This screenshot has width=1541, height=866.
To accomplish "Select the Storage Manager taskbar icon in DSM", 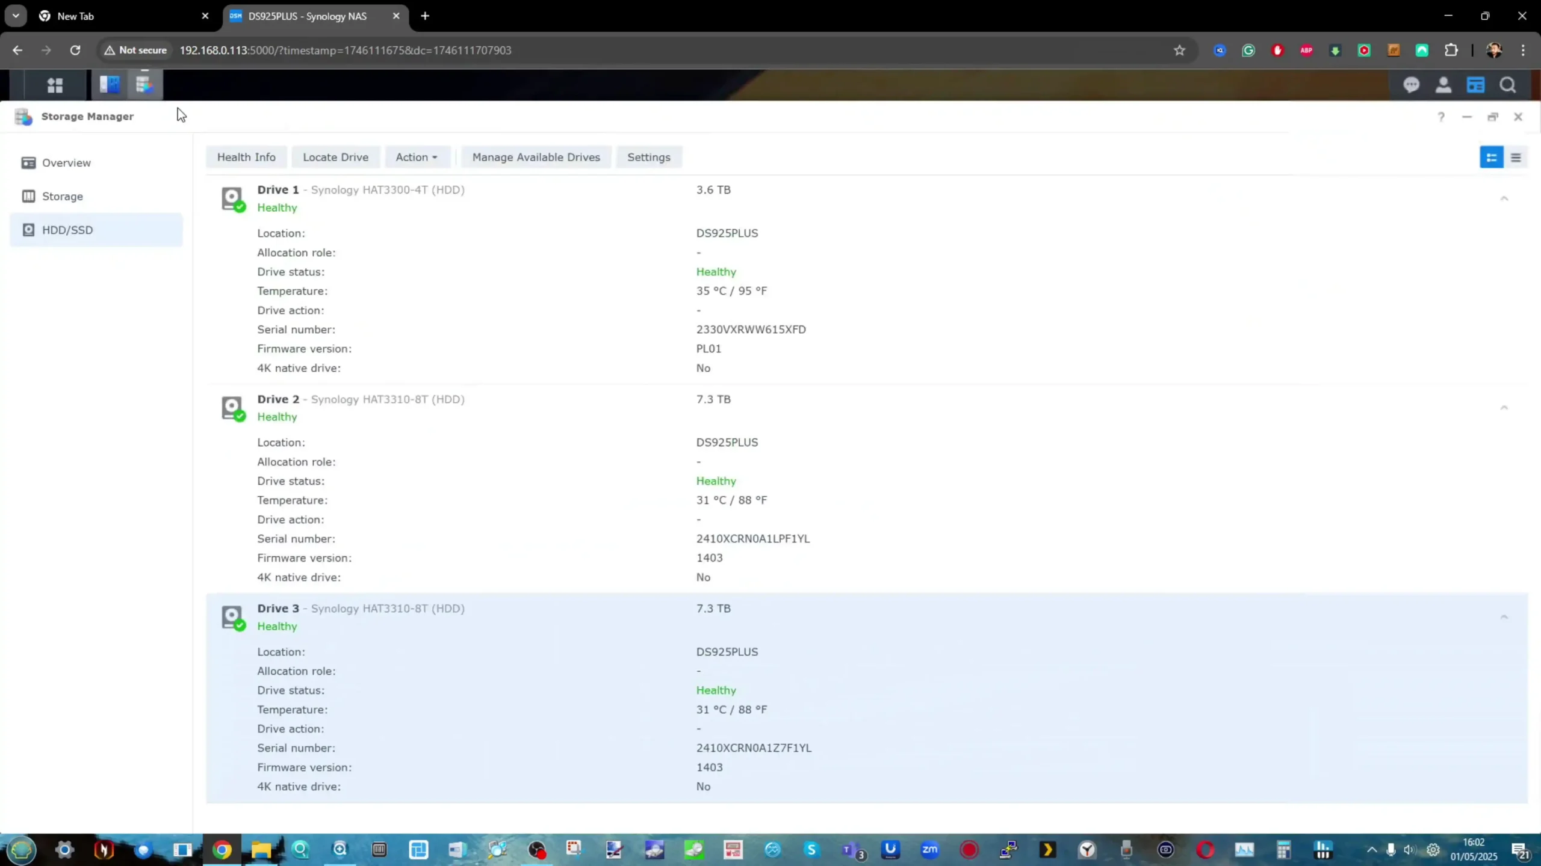I will pos(144,85).
